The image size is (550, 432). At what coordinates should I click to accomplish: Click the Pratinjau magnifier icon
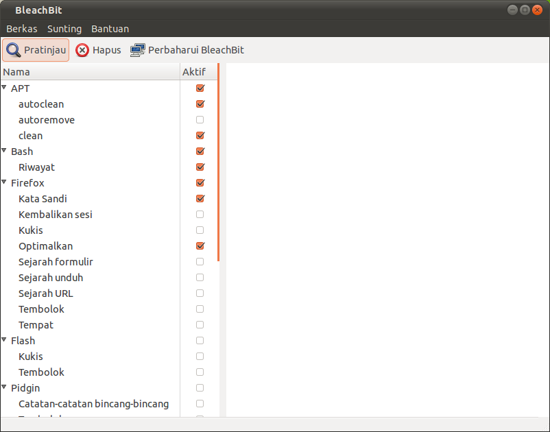point(13,50)
